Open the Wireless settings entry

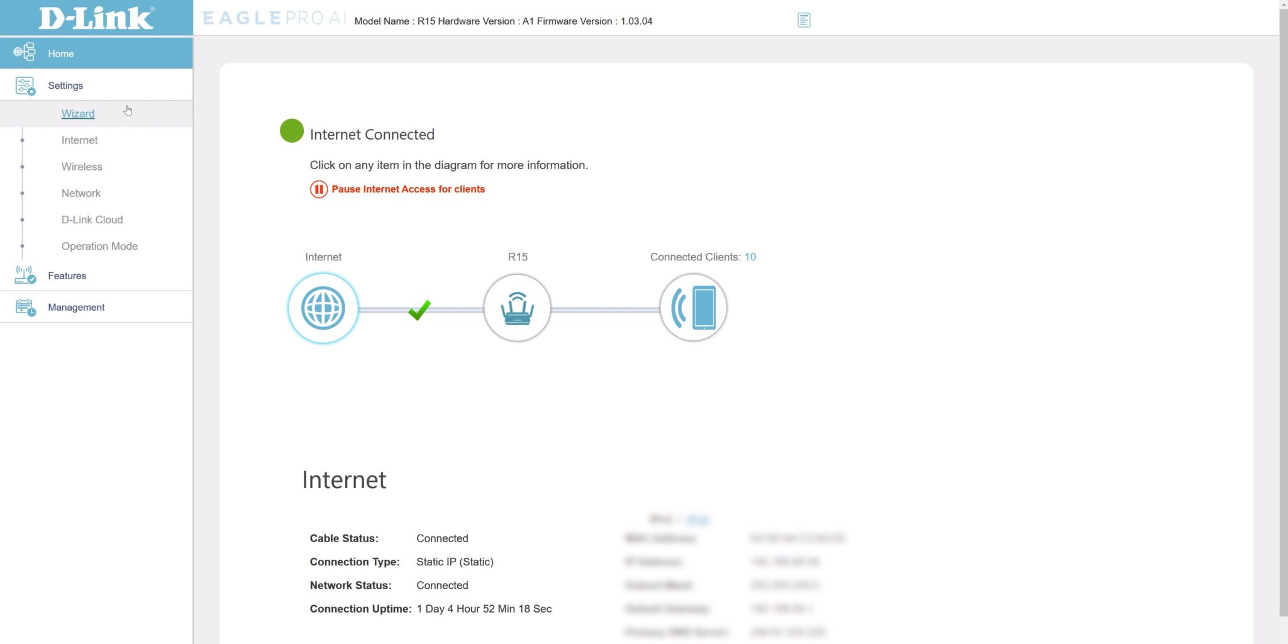tap(81, 167)
